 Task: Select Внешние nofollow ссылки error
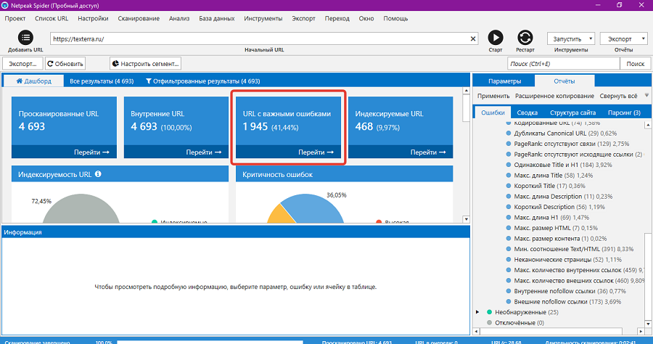[567, 301]
